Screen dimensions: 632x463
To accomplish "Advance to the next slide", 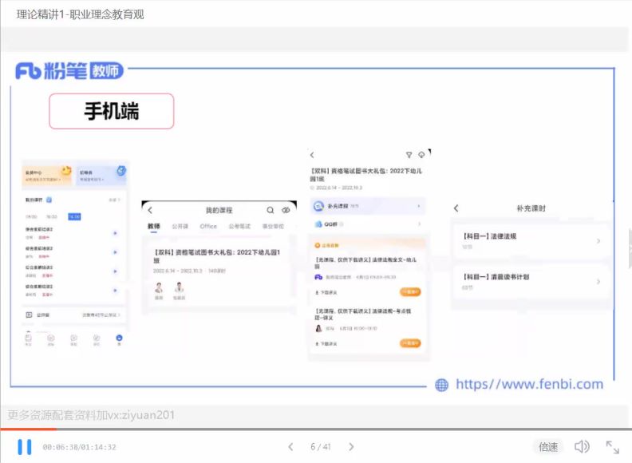I will [351, 446].
